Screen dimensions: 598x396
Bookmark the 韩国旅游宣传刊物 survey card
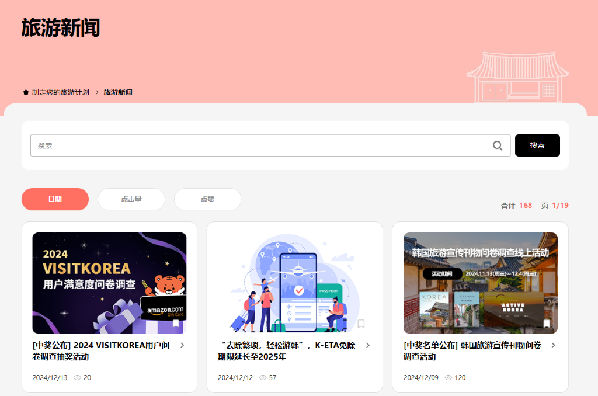point(547,324)
